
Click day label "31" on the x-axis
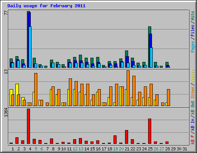click(x=185, y=149)
